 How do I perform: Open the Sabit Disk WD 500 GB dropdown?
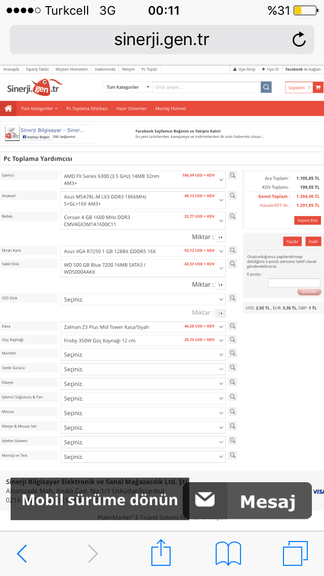pyautogui.click(x=143, y=268)
